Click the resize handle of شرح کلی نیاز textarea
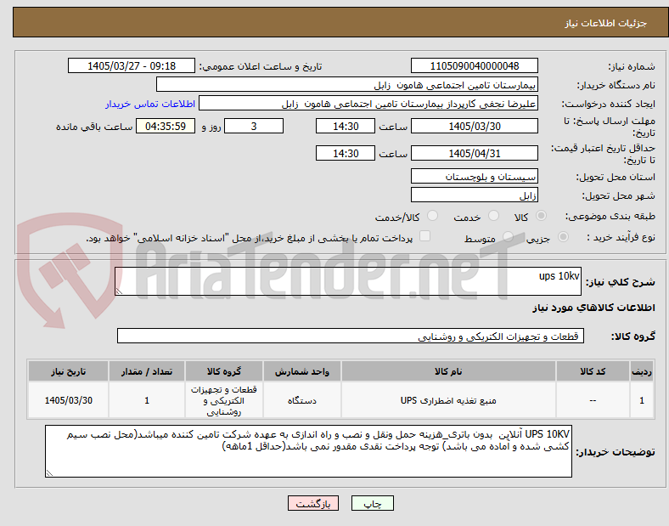The image size is (669, 526). pos(119,291)
